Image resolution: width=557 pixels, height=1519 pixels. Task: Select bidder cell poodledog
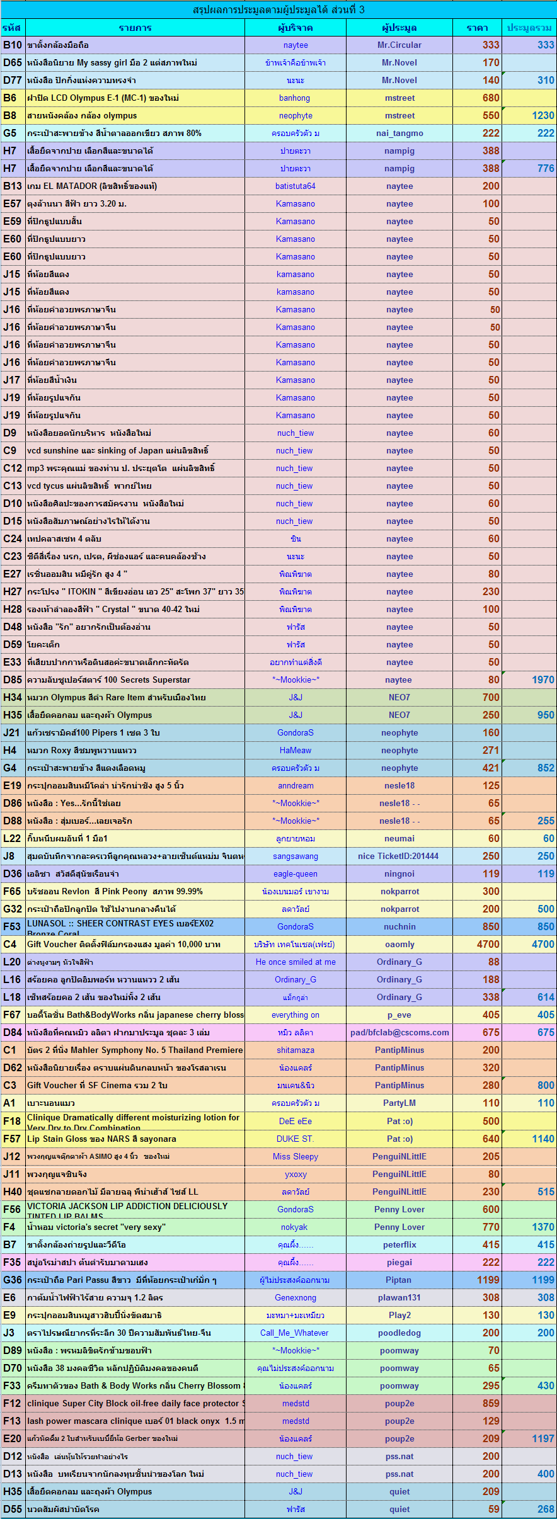click(399, 1333)
